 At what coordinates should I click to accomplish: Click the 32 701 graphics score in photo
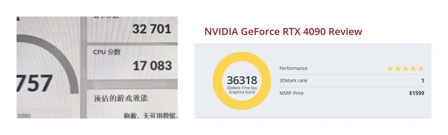click(152, 29)
